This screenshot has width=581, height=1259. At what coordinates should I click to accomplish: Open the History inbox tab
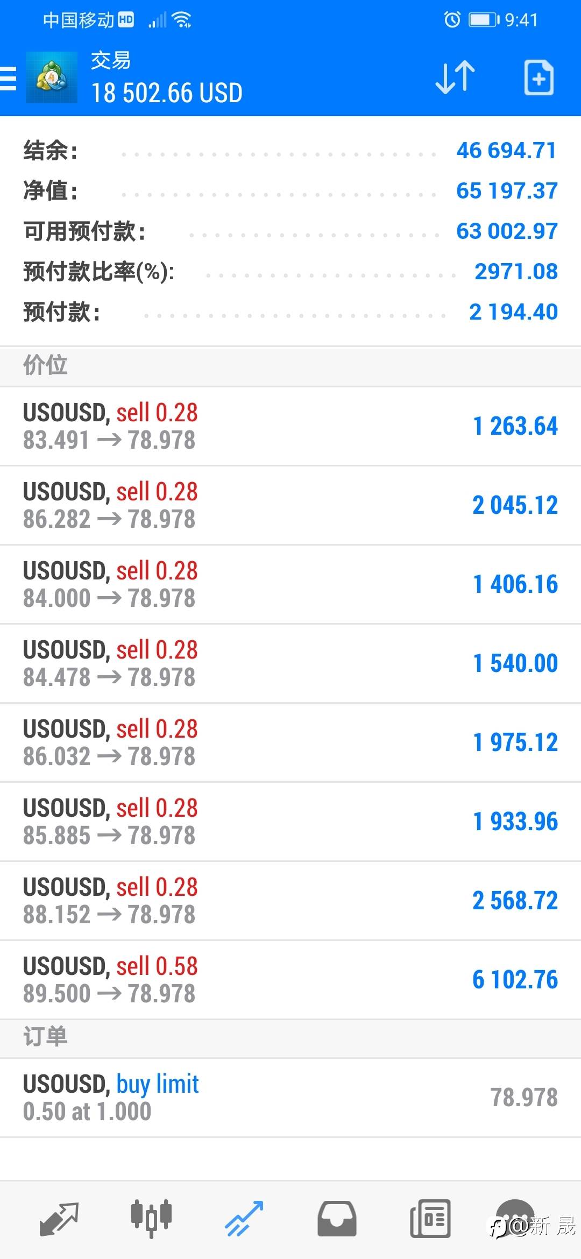337,1219
